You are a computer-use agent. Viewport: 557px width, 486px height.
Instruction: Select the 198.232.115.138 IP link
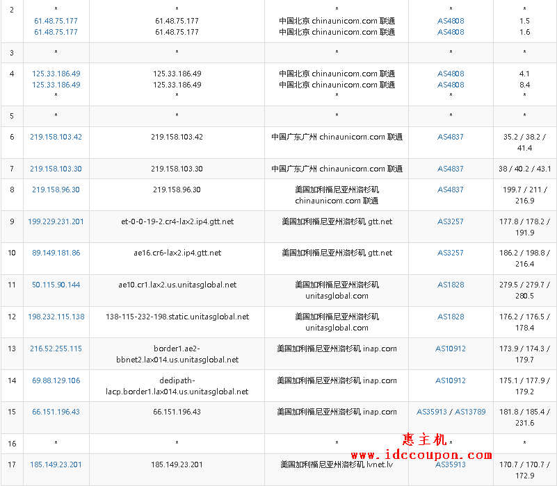[x=56, y=317]
